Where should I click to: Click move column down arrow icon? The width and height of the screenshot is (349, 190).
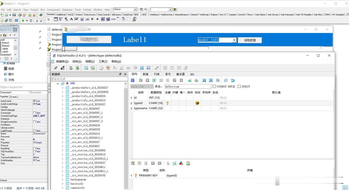coord(181,80)
